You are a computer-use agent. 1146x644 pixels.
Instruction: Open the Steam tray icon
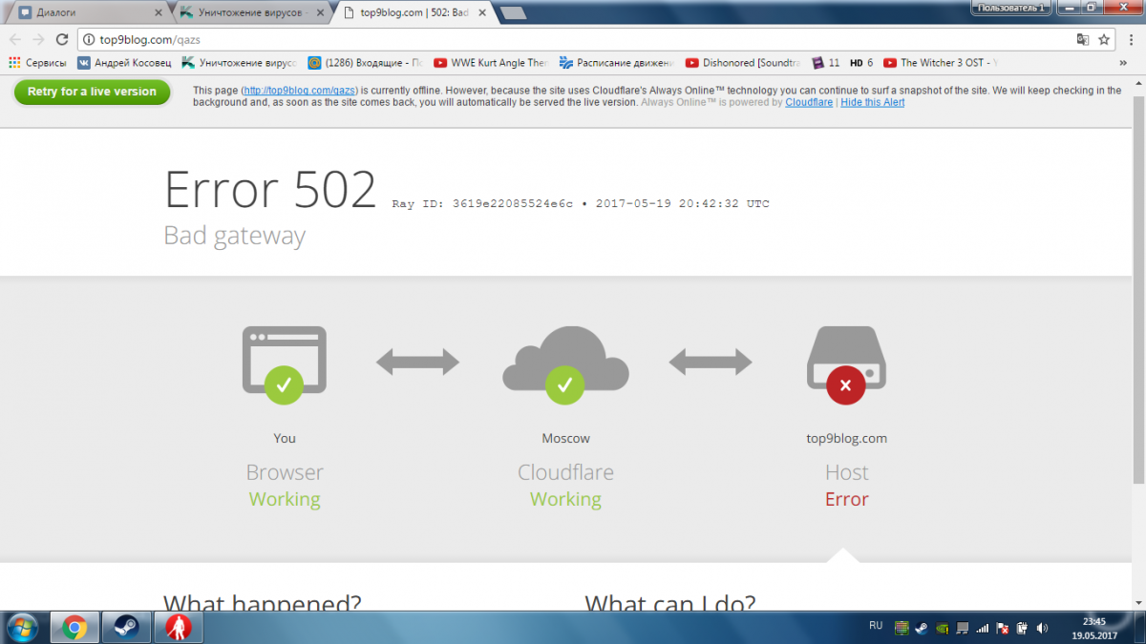point(921,628)
